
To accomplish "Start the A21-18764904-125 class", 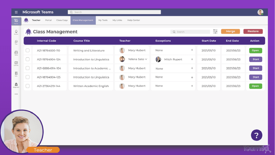I will [x=255, y=77].
